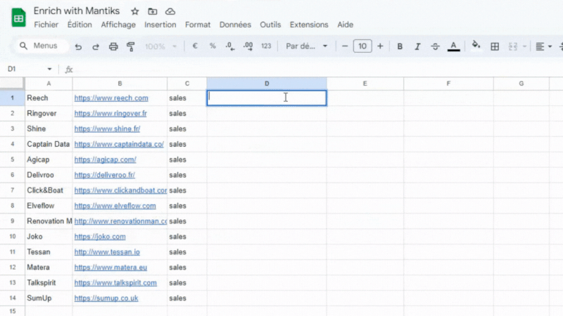Open the Données menu

click(x=235, y=25)
